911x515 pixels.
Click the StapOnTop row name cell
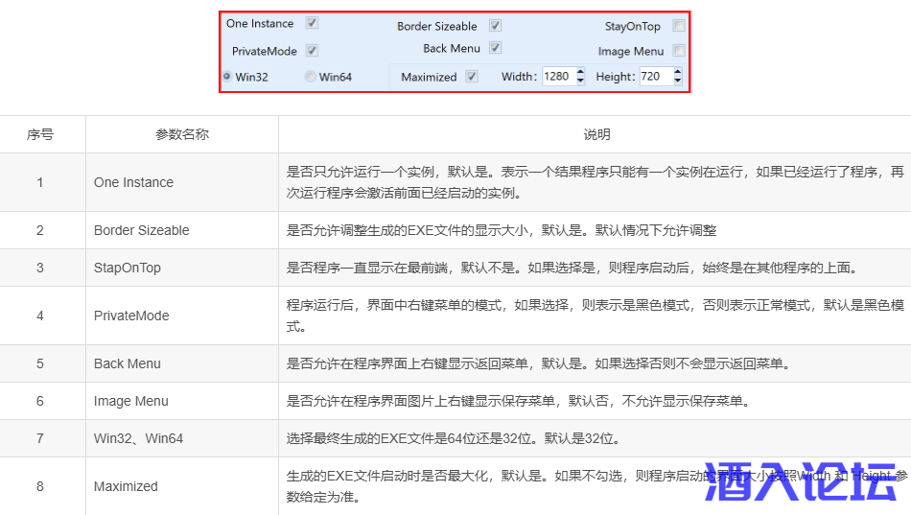(128, 268)
